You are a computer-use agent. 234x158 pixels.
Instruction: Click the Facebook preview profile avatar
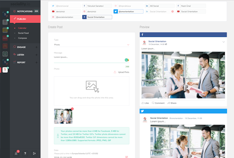coord(144,43)
